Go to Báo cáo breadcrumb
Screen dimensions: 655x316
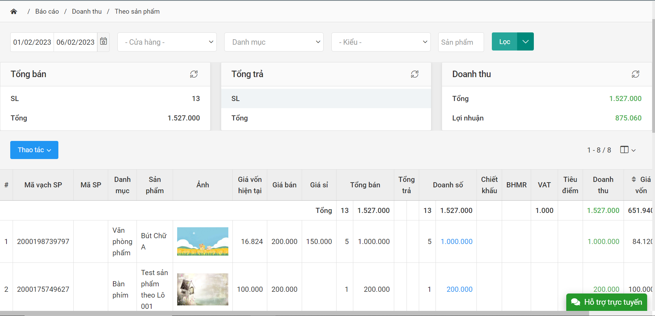pyautogui.click(x=47, y=12)
